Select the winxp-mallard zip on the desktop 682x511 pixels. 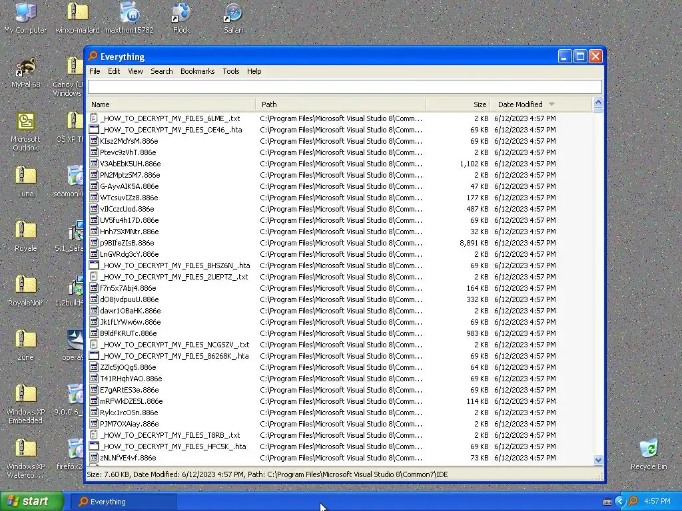coord(77,17)
